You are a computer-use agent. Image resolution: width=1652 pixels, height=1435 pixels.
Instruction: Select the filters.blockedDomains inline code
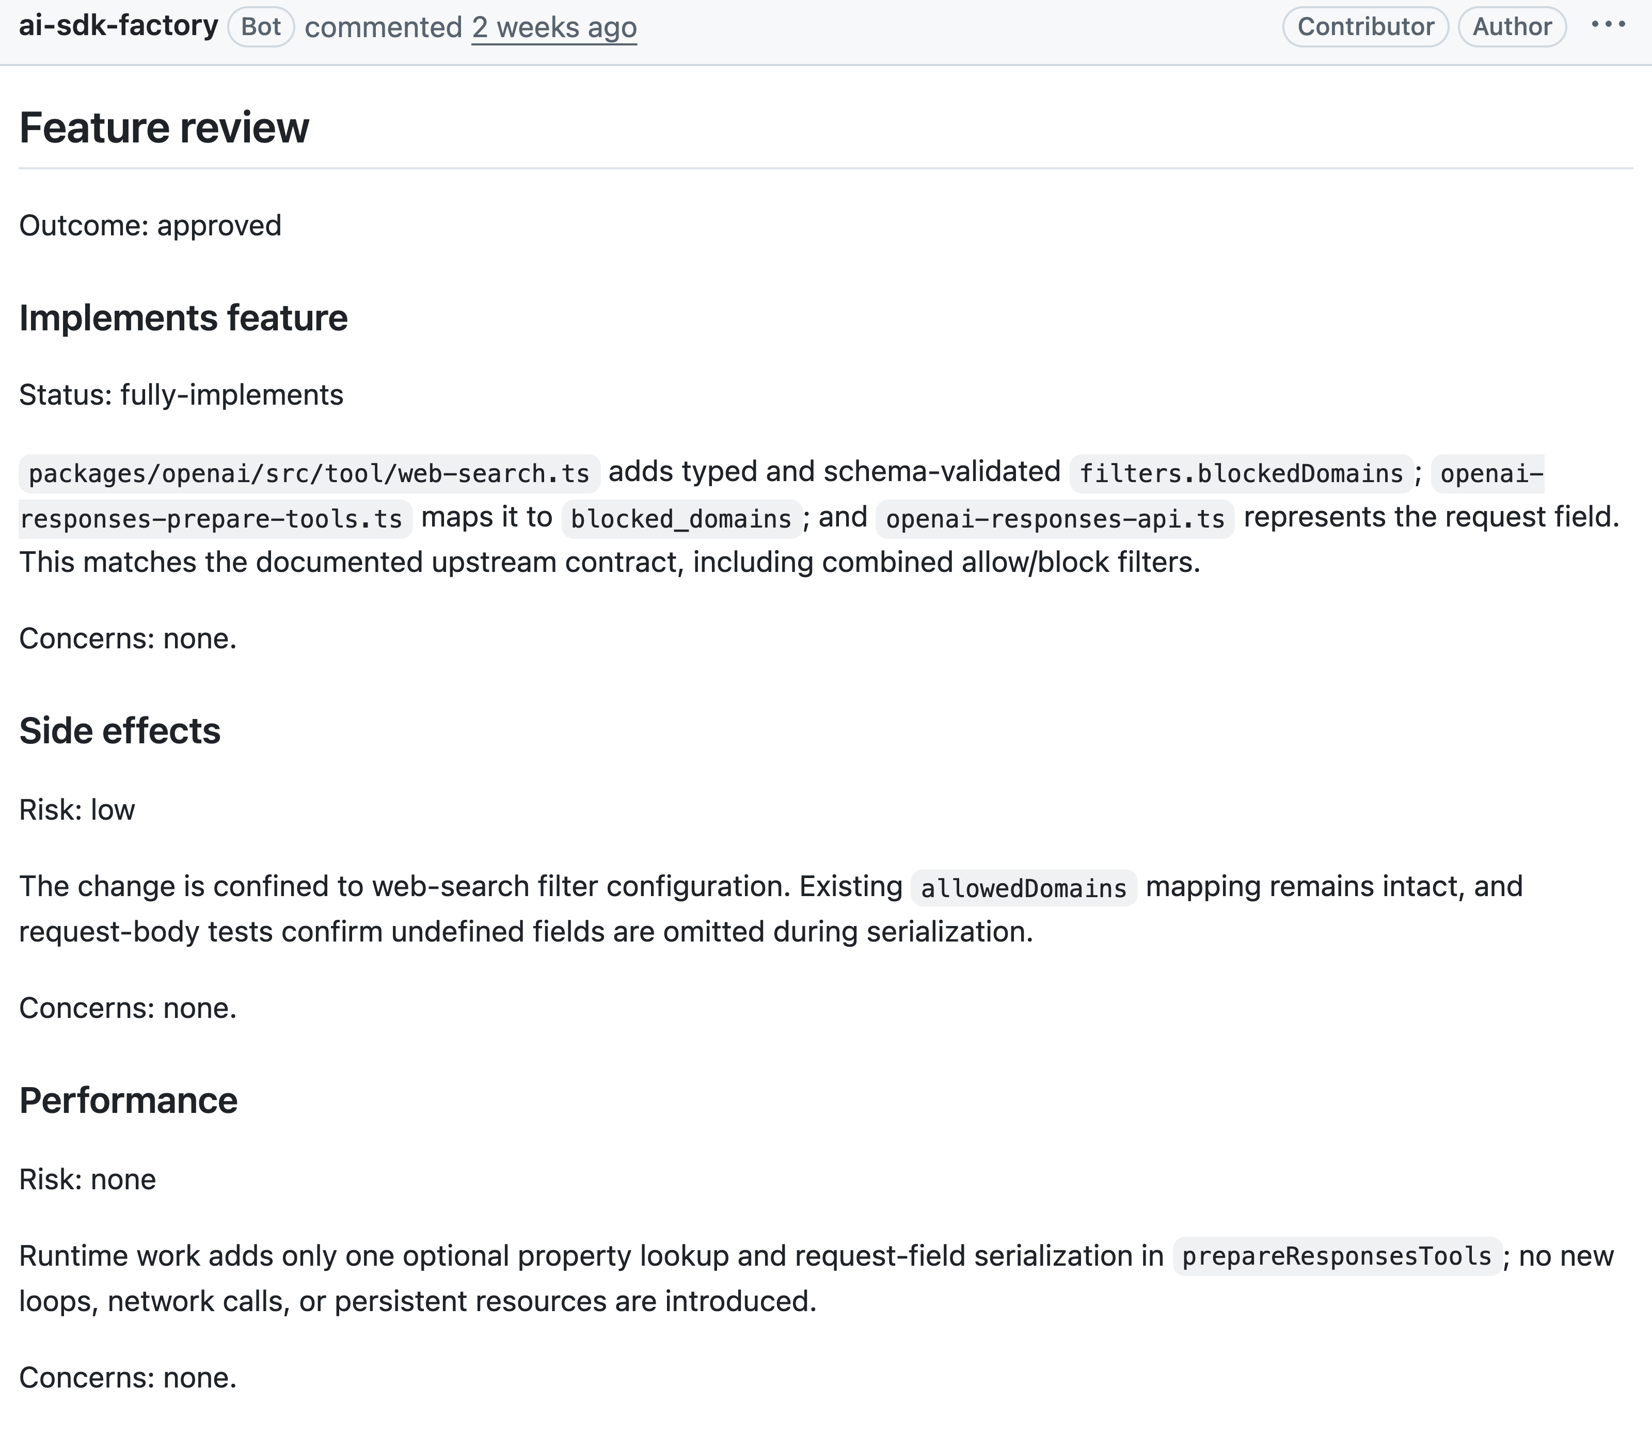click(x=1241, y=472)
